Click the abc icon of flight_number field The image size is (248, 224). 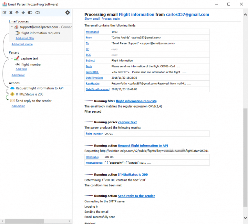pyautogui.click(x=18, y=64)
